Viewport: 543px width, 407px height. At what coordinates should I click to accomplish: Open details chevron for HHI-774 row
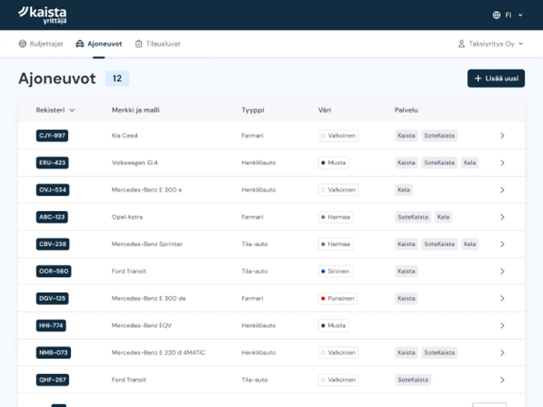click(x=502, y=326)
